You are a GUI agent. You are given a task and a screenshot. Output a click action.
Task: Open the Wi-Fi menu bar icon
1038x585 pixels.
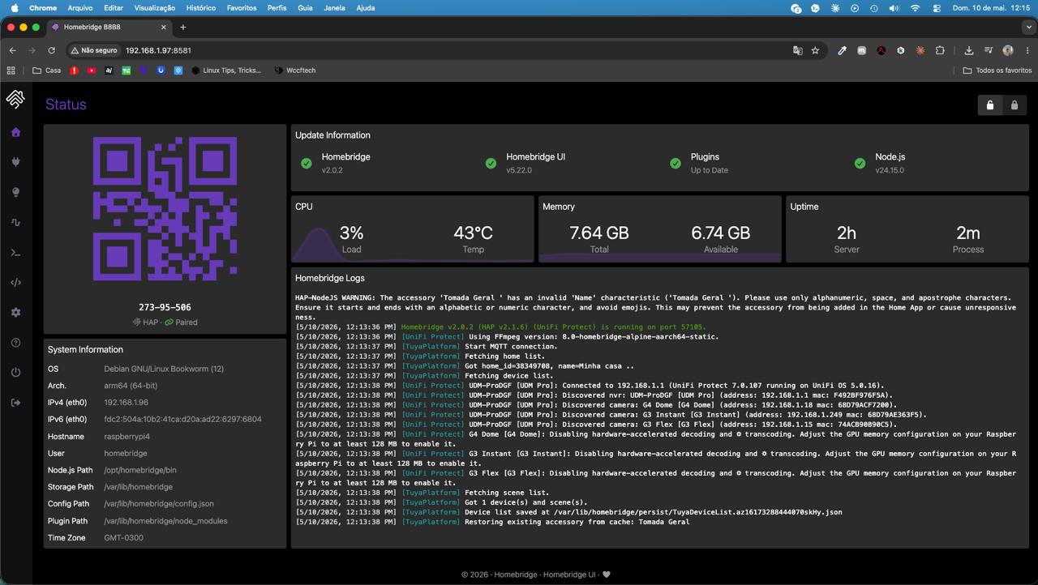coord(915,8)
